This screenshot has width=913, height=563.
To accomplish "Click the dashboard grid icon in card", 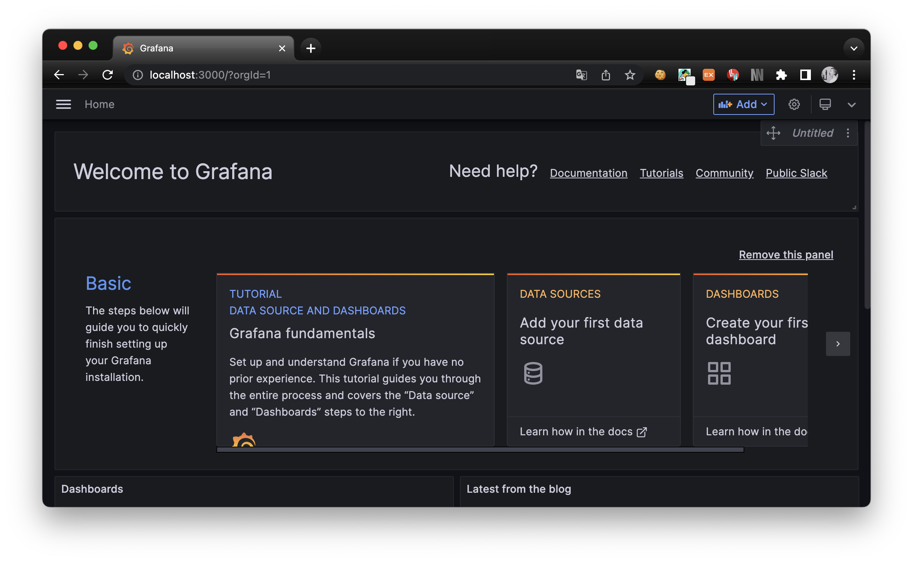I will (719, 373).
